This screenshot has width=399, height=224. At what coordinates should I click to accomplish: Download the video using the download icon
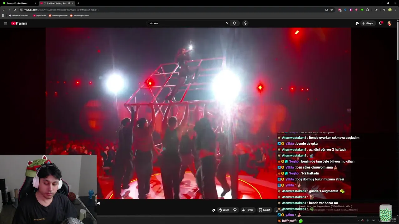point(277,210)
